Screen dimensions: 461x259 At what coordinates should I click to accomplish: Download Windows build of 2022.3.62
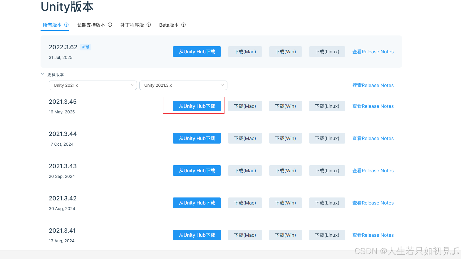point(286,52)
